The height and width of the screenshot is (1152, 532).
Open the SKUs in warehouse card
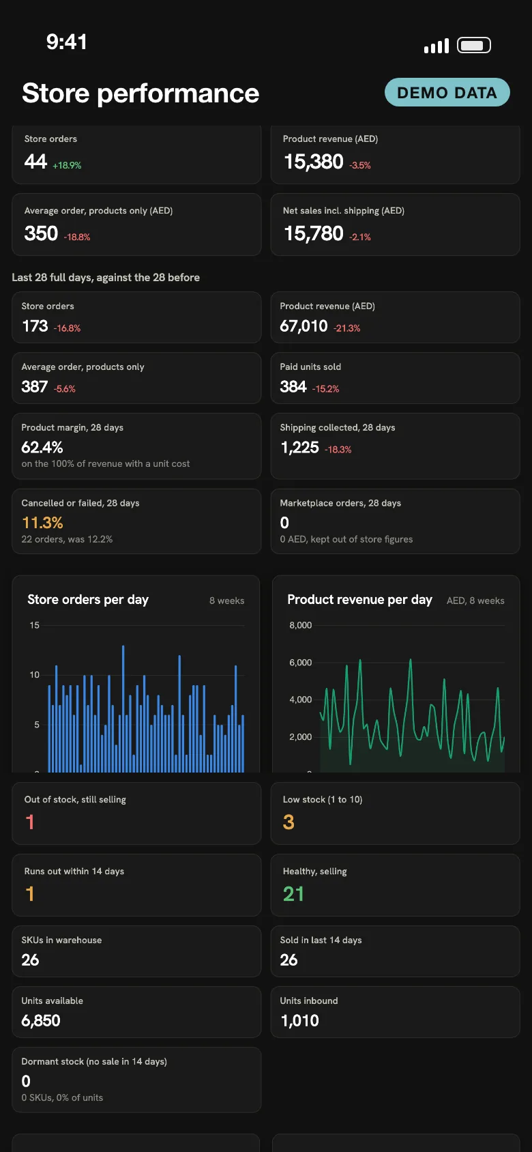[x=136, y=951]
